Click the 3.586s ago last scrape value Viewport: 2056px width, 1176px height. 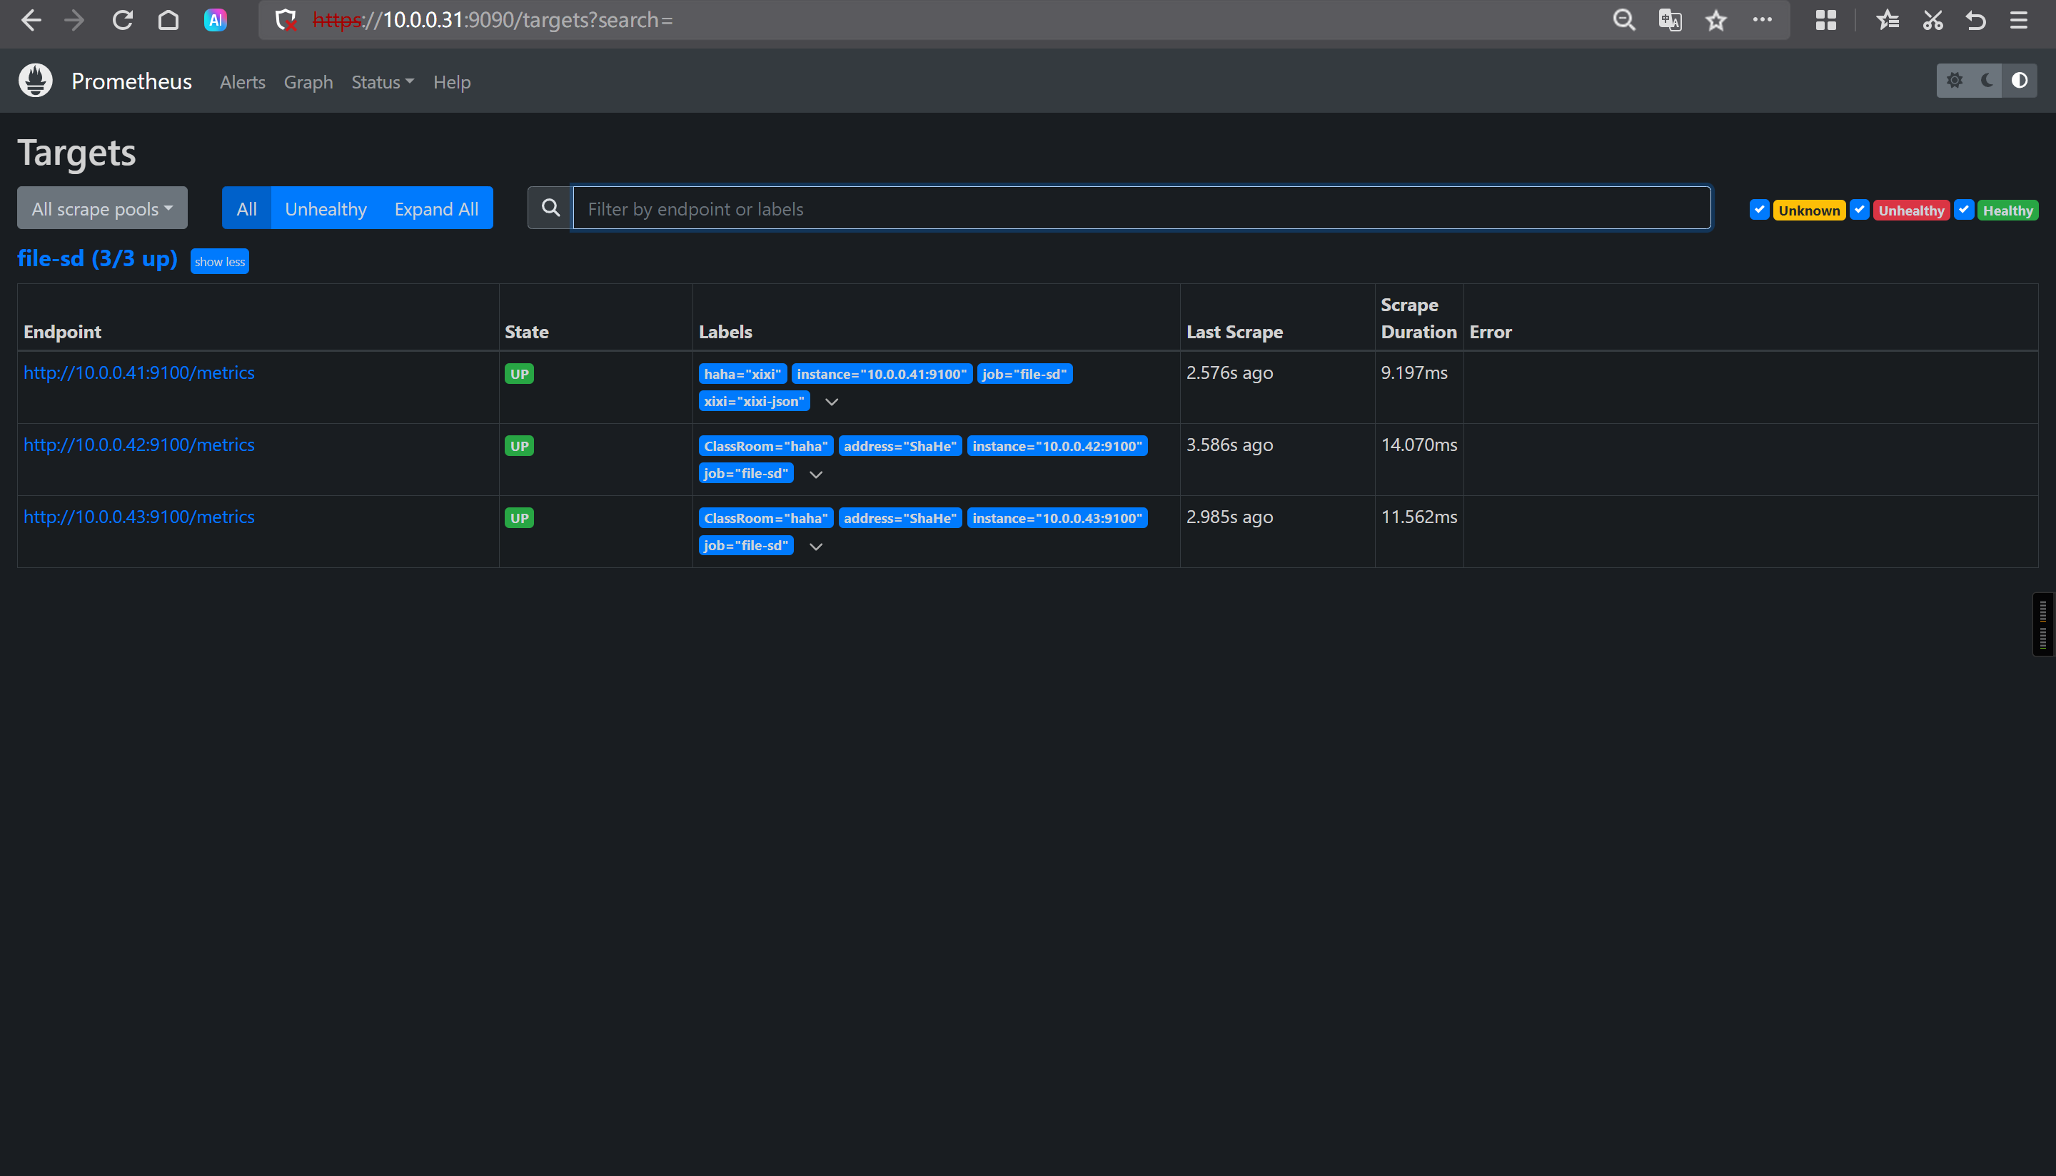point(1229,445)
